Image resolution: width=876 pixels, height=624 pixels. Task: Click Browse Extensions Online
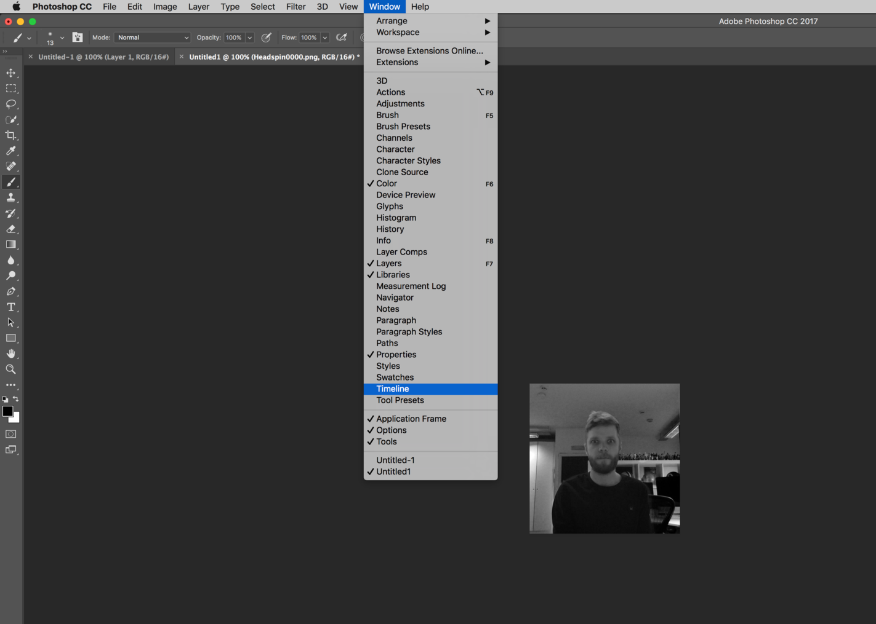coord(430,50)
